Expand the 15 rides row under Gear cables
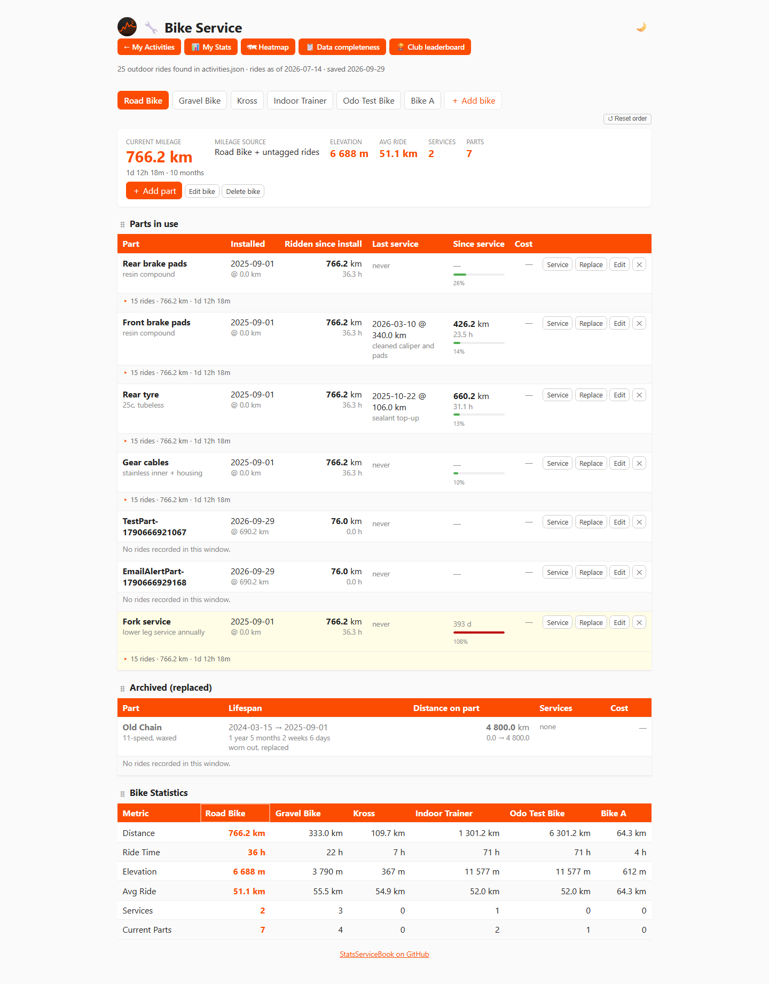 177,500
